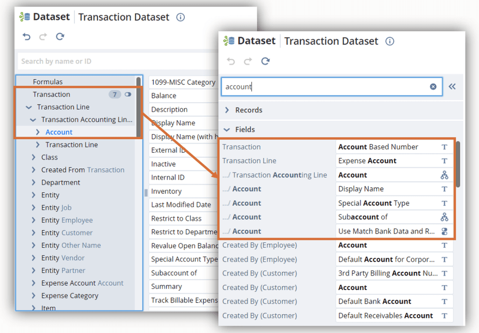This screenshot has height=333, width=479.
Task: Click the refresh icon in left panel toolbar
Action: point(60,36)
